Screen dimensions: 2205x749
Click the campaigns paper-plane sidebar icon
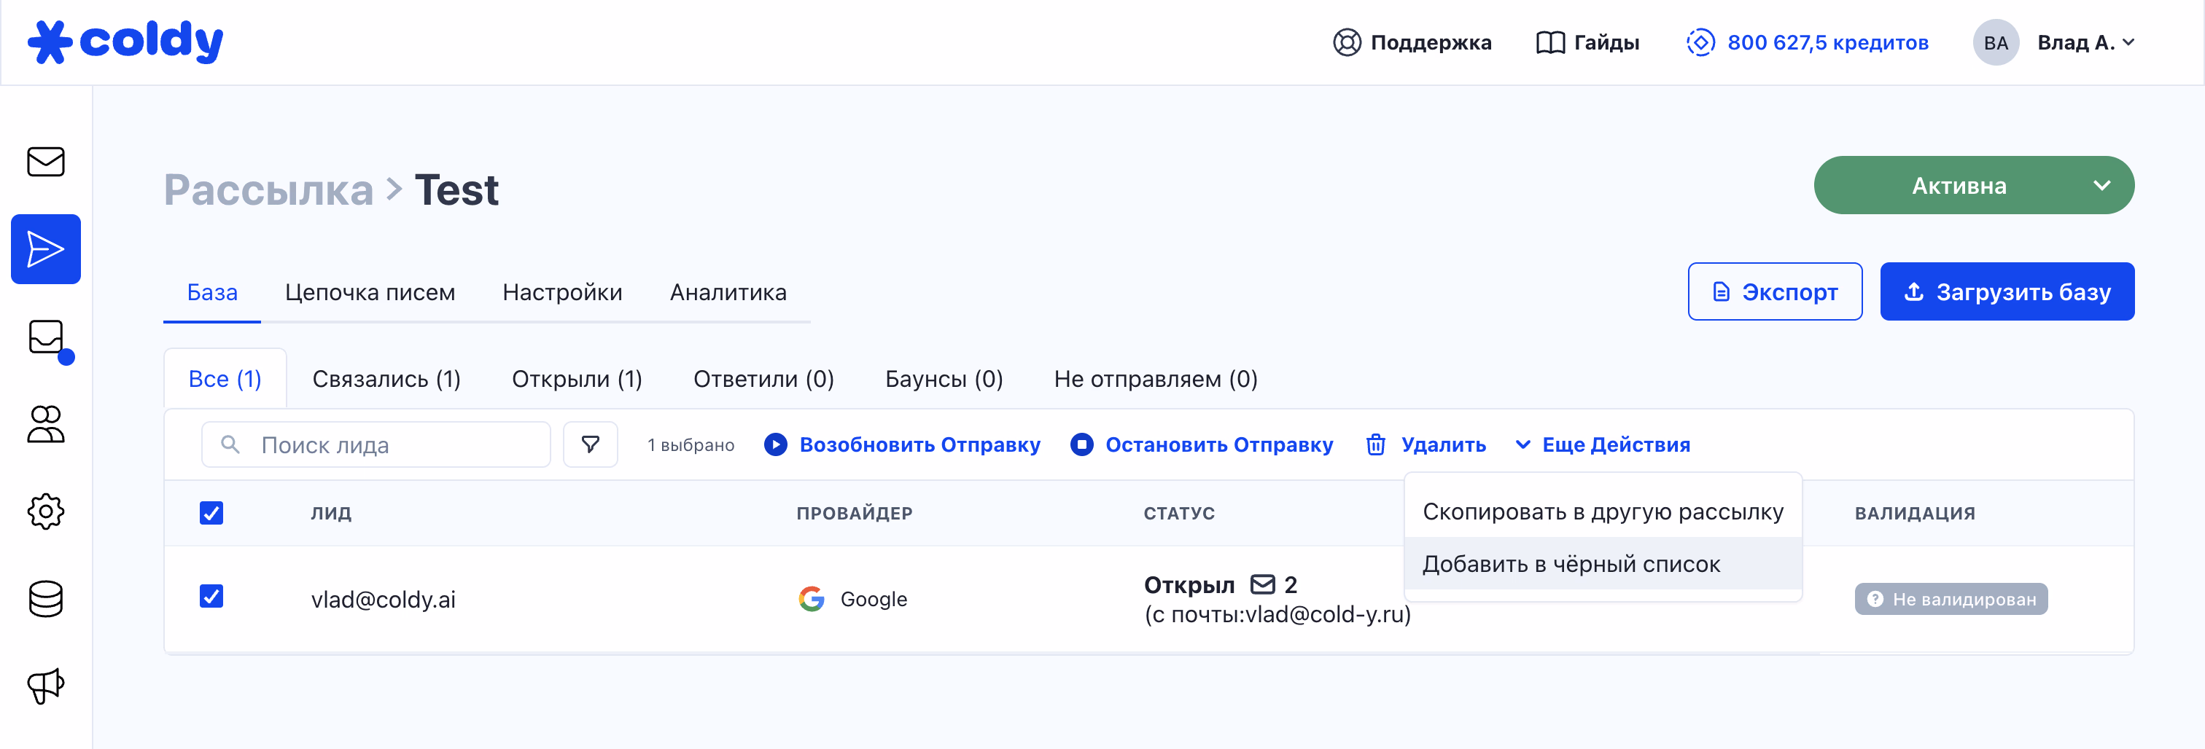pyautogui.click(x=45, y=248)
